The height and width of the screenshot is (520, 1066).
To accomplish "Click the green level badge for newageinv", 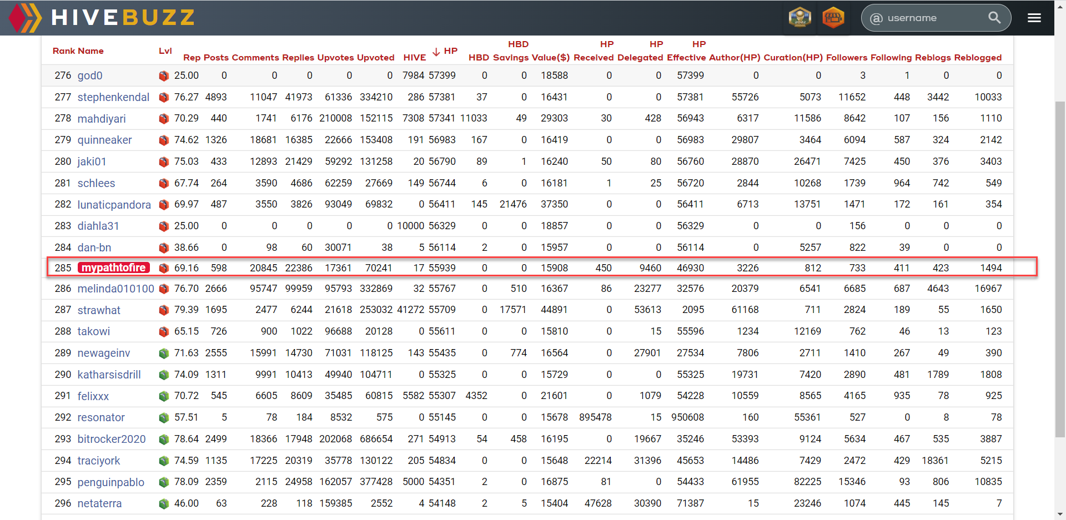I will [164, 353].
